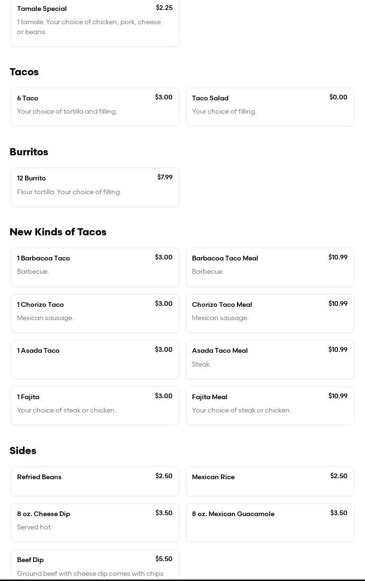Choose the 1 Fajita item

tap(95, 406)
